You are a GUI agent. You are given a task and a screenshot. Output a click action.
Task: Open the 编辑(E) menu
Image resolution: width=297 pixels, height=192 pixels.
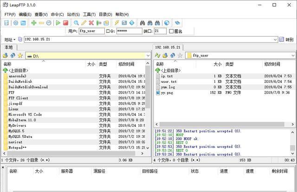tap(25, 14)
